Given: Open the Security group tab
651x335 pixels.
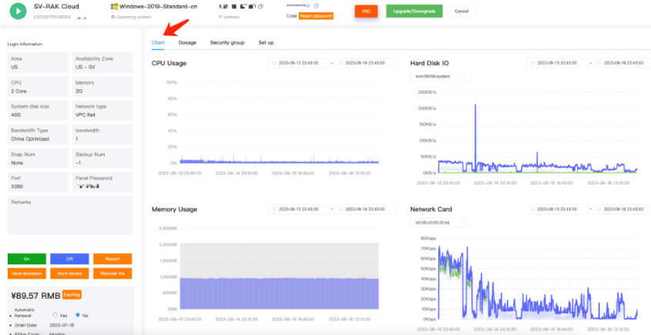Looking at the screenshot, I should coord(227,42).
